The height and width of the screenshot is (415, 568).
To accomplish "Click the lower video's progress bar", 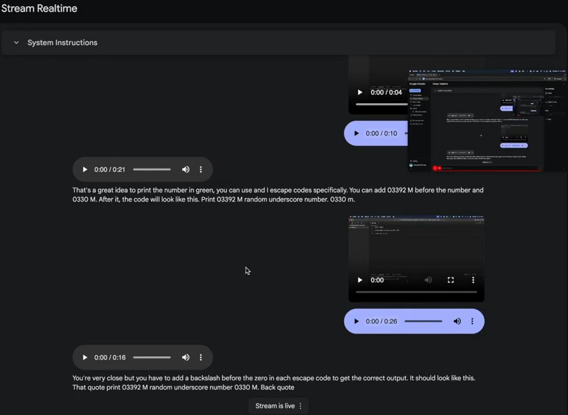I will tap(416, 292).
